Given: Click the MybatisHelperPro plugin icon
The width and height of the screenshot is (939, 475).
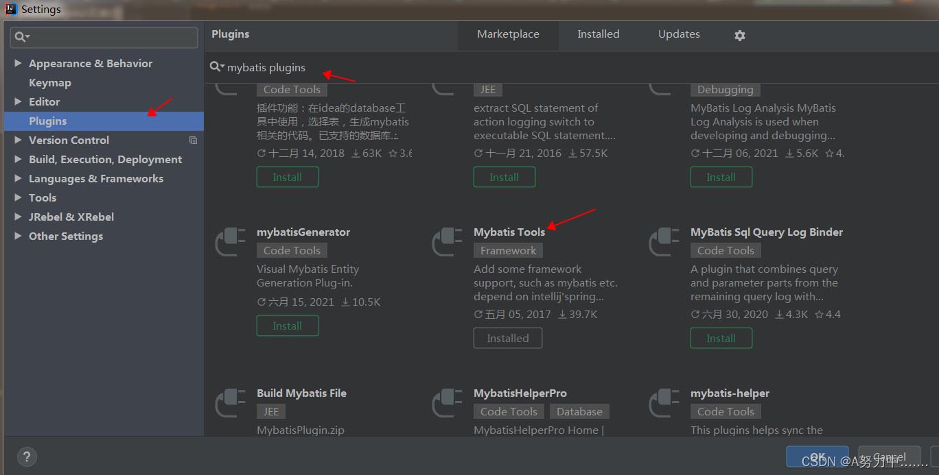Looking at the screenshot, I should tap(447, 404).
